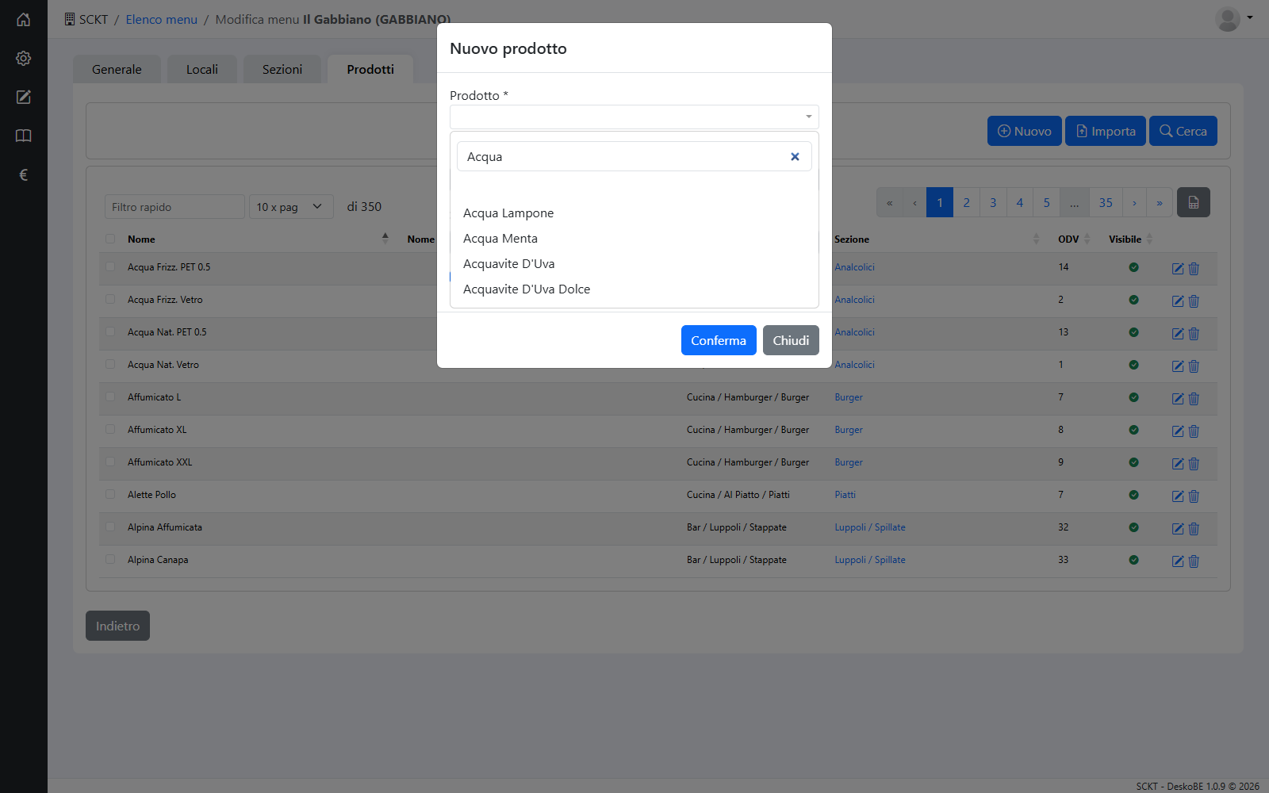Choose Acqua Lampone from the list
Image resolution: width=1269 pixels, height=793 pixels.
click(634, 213)
